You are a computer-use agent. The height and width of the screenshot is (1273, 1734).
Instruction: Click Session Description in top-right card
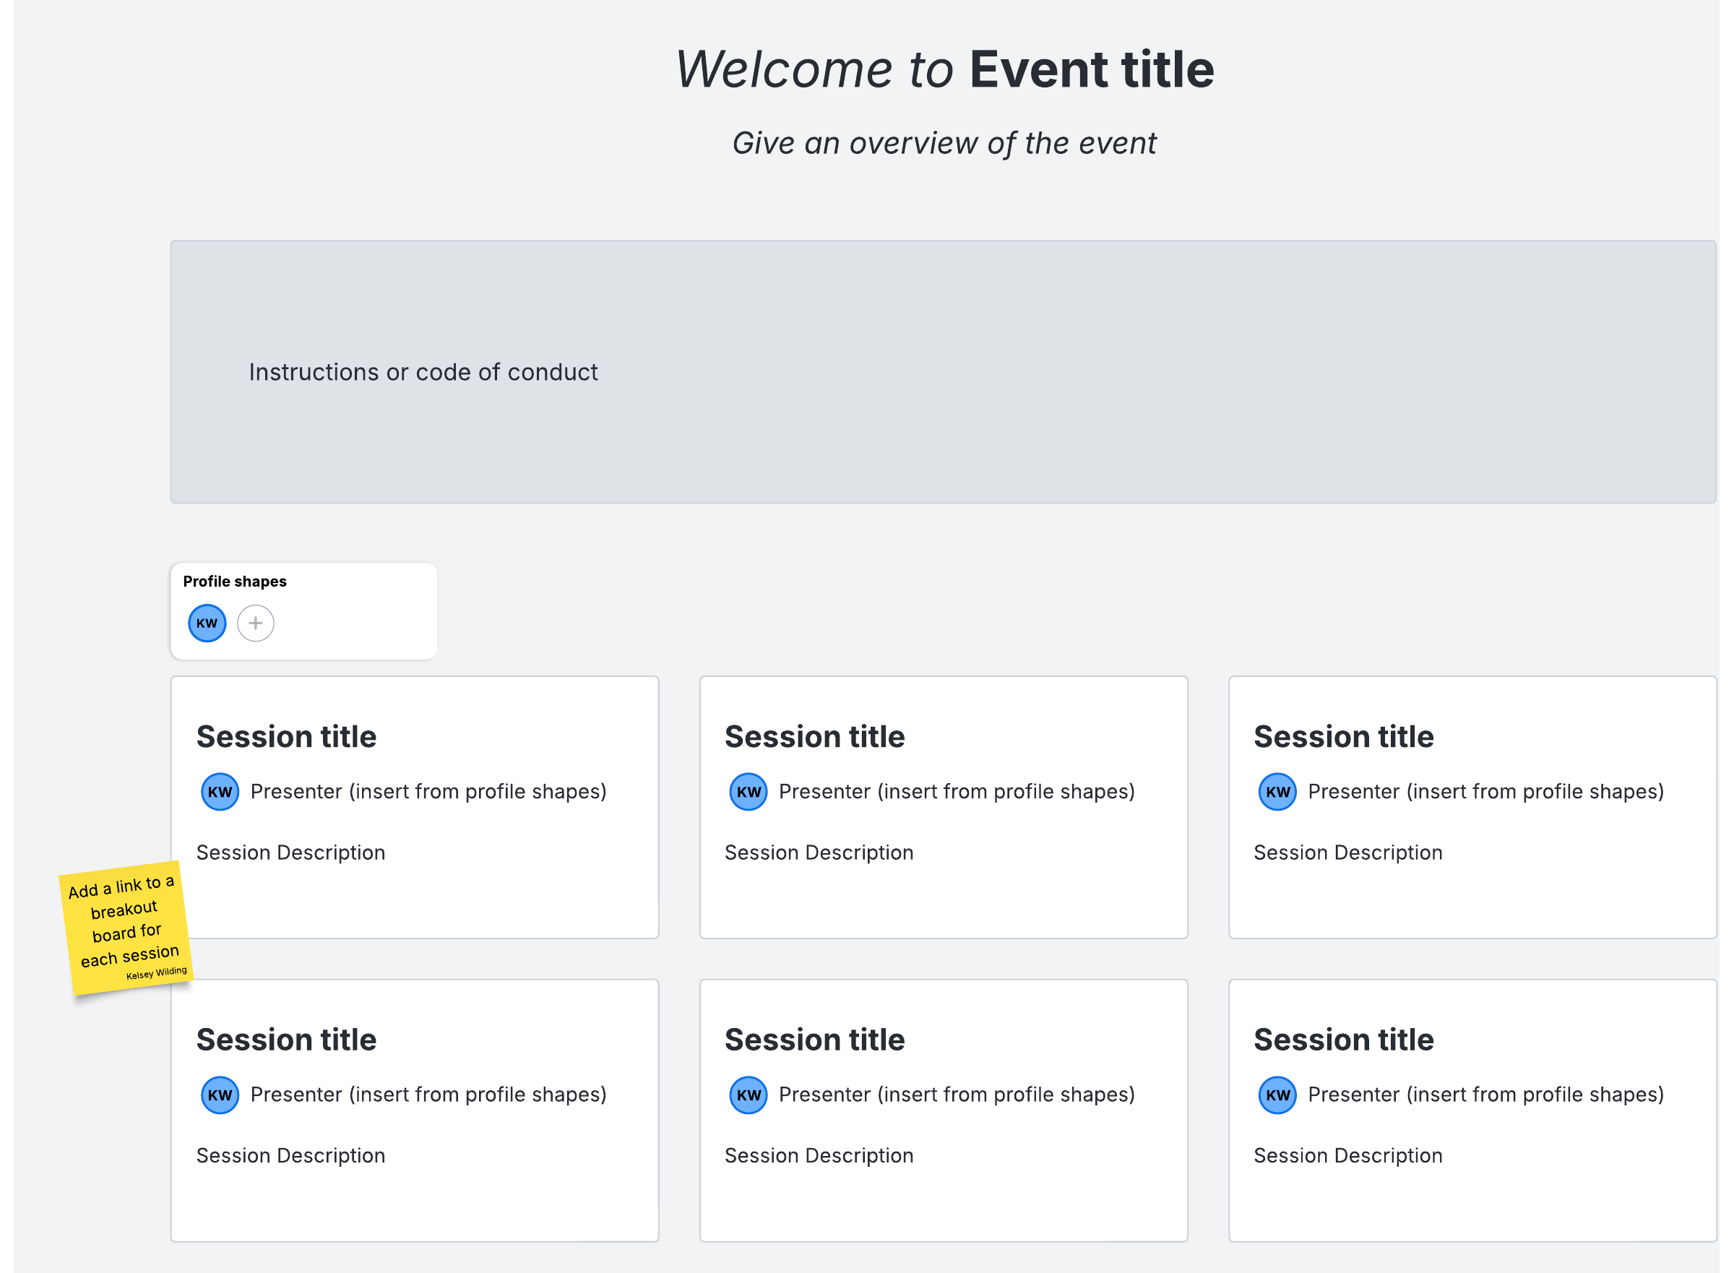pos(1347,853)
